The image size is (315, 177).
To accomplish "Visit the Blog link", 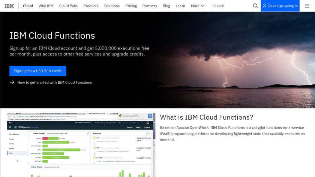I will [x=166, y=6].
